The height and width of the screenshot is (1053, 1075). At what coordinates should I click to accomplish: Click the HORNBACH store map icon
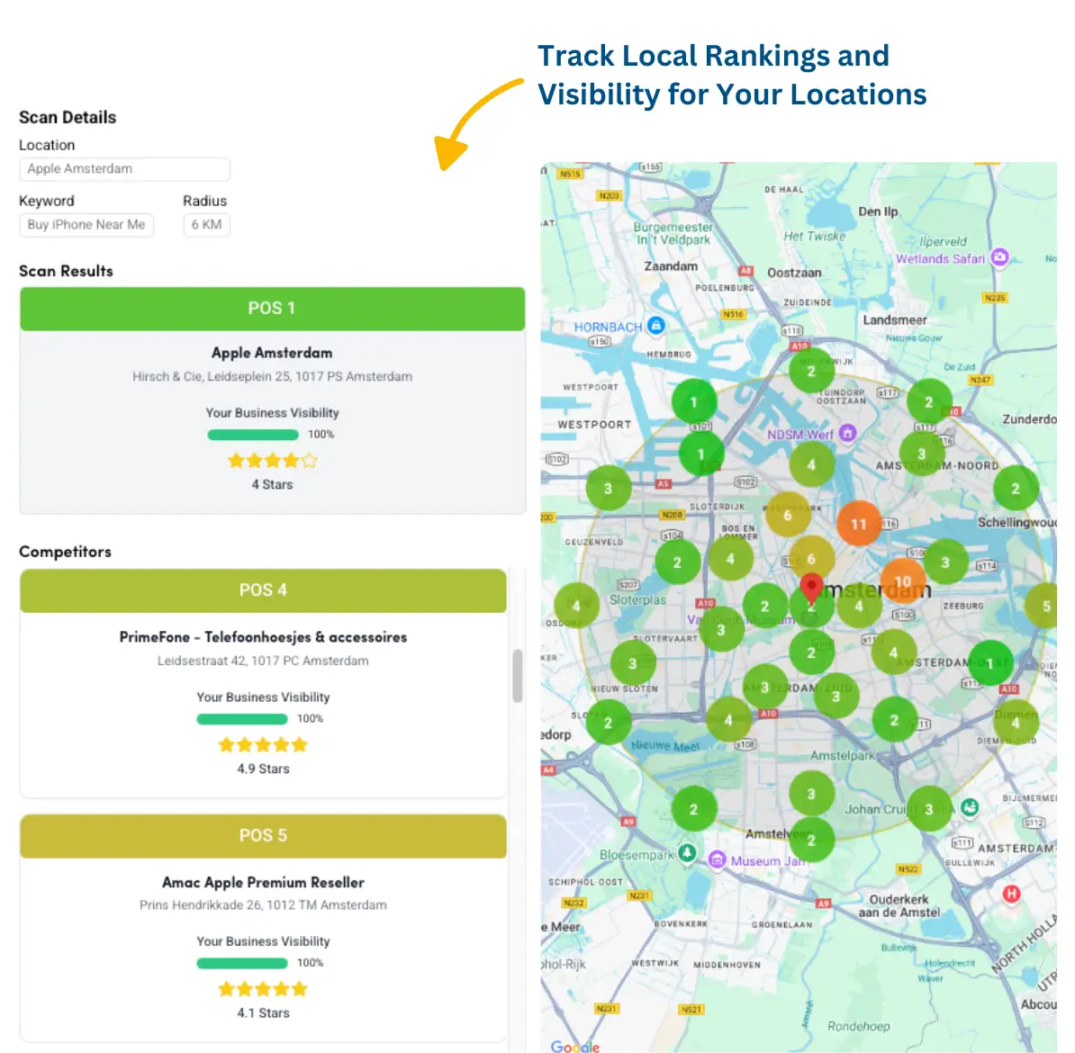point(656,326)
